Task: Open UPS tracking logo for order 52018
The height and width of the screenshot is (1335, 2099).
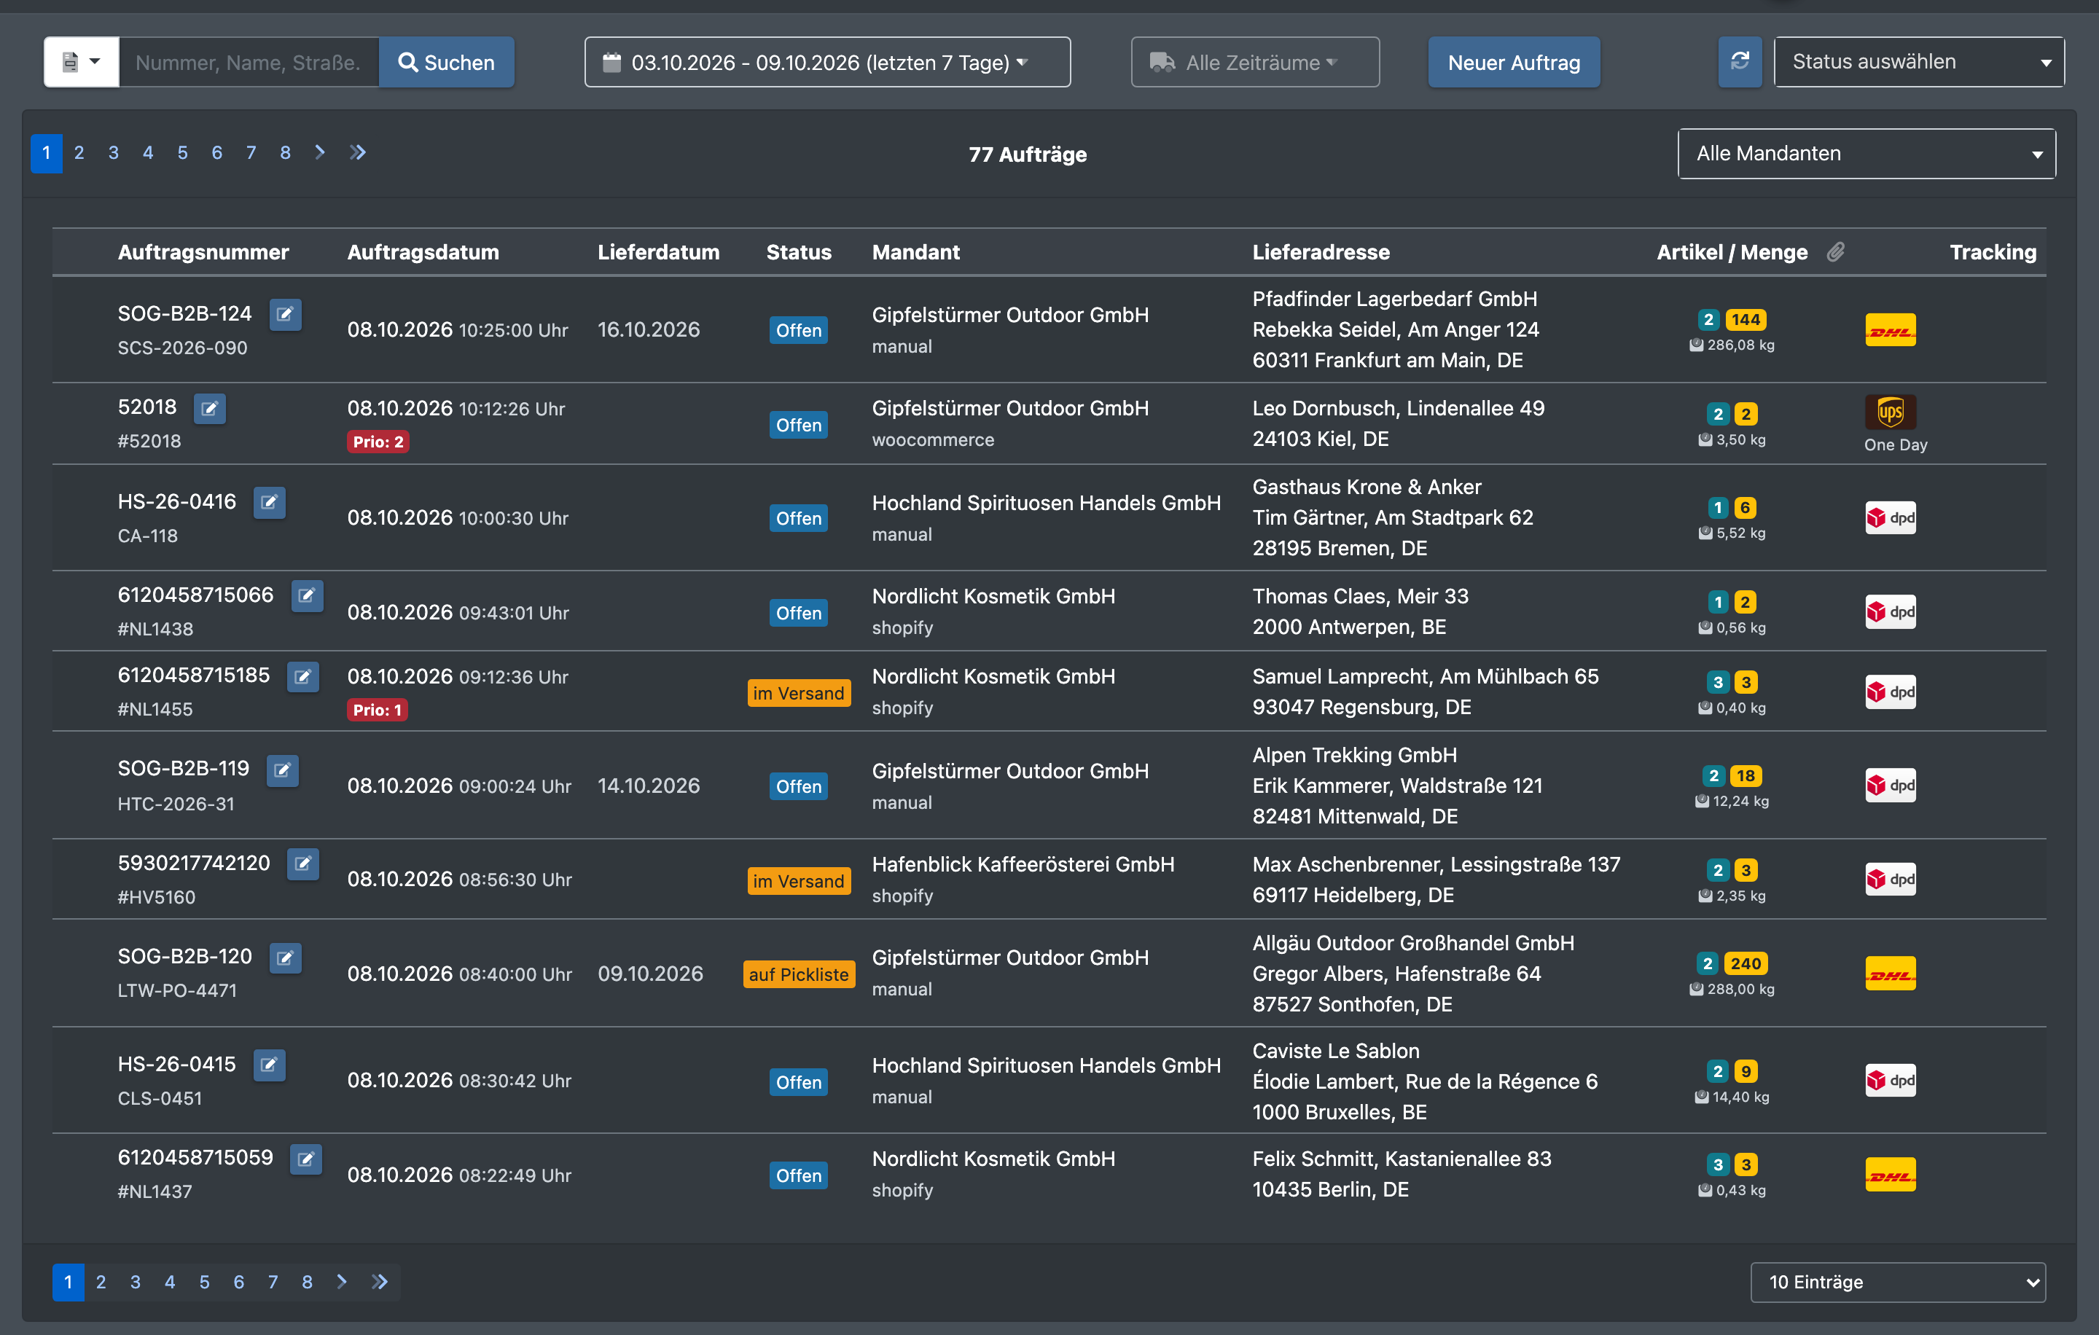Action: click(x=1890, y=411)
